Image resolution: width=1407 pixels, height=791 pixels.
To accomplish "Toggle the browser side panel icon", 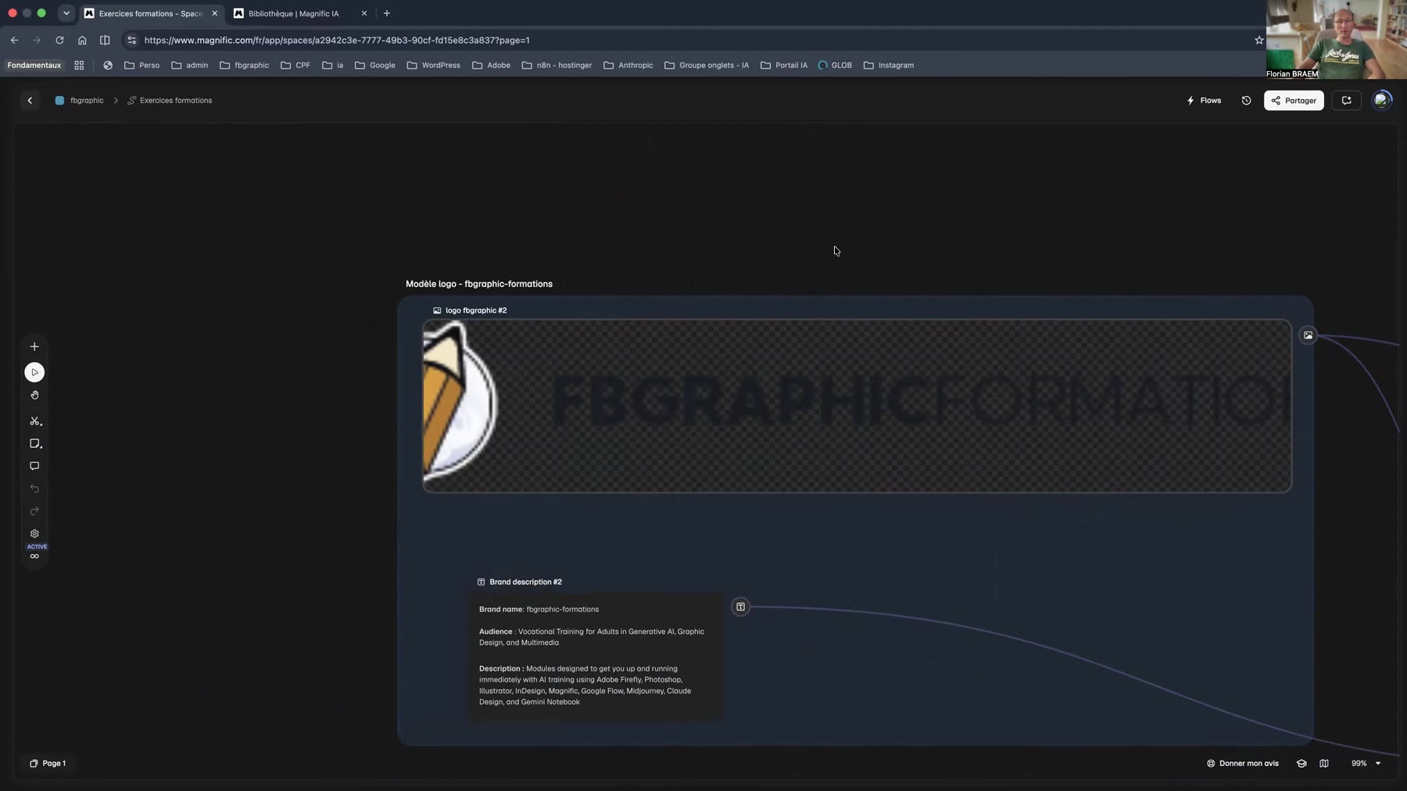I will tap(105, 40).
